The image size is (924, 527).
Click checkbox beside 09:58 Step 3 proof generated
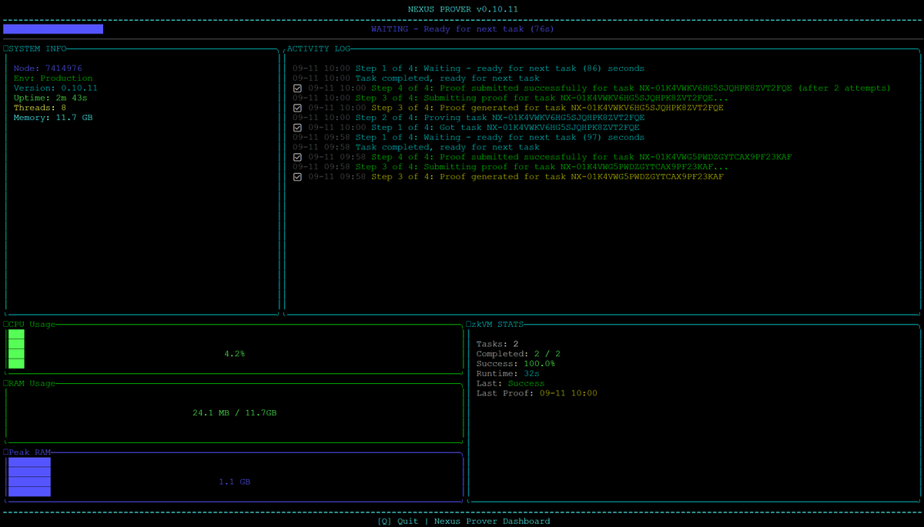(x=297, y=177)
